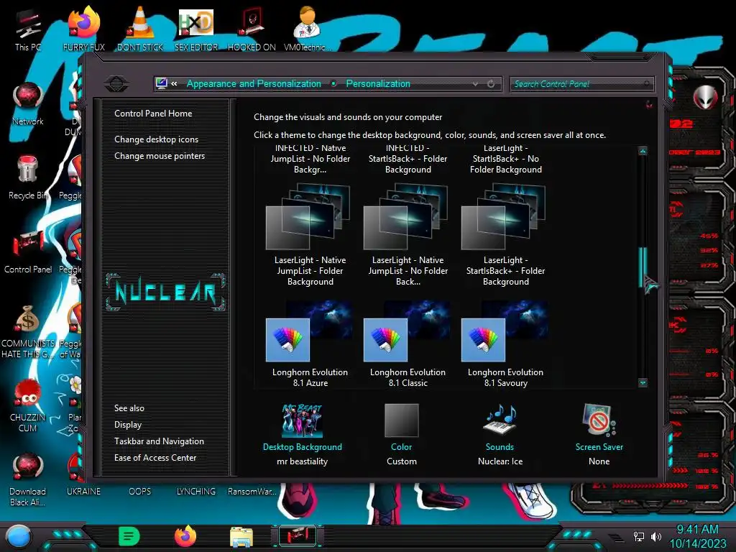Open the Color text link

[x=401, y=447]
